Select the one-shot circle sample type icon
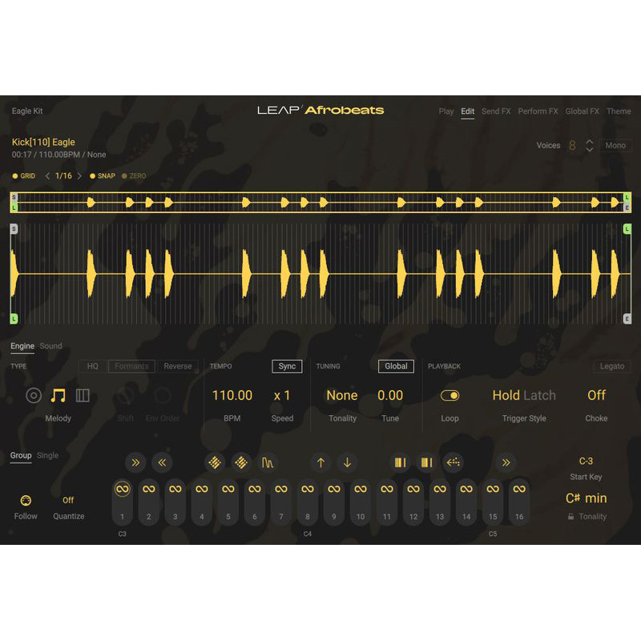 [34, 395]
